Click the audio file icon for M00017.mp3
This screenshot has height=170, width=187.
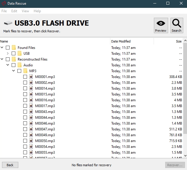click(31, 106)
